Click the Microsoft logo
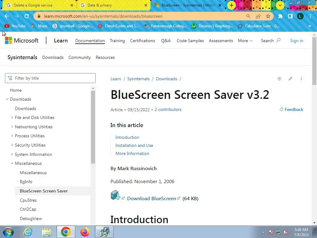The height and width of the screenshot is (238, 317). click(22, 41)
